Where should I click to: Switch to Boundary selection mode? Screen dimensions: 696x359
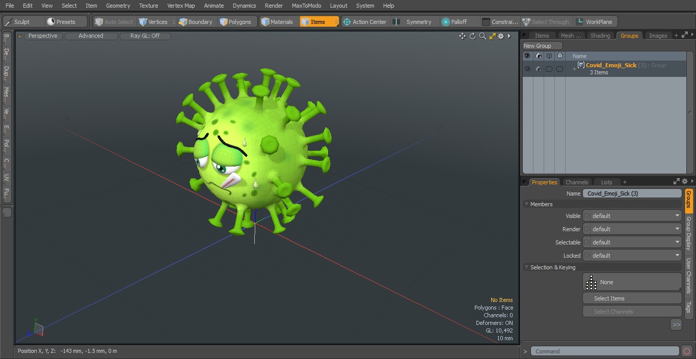coord(196,22)
